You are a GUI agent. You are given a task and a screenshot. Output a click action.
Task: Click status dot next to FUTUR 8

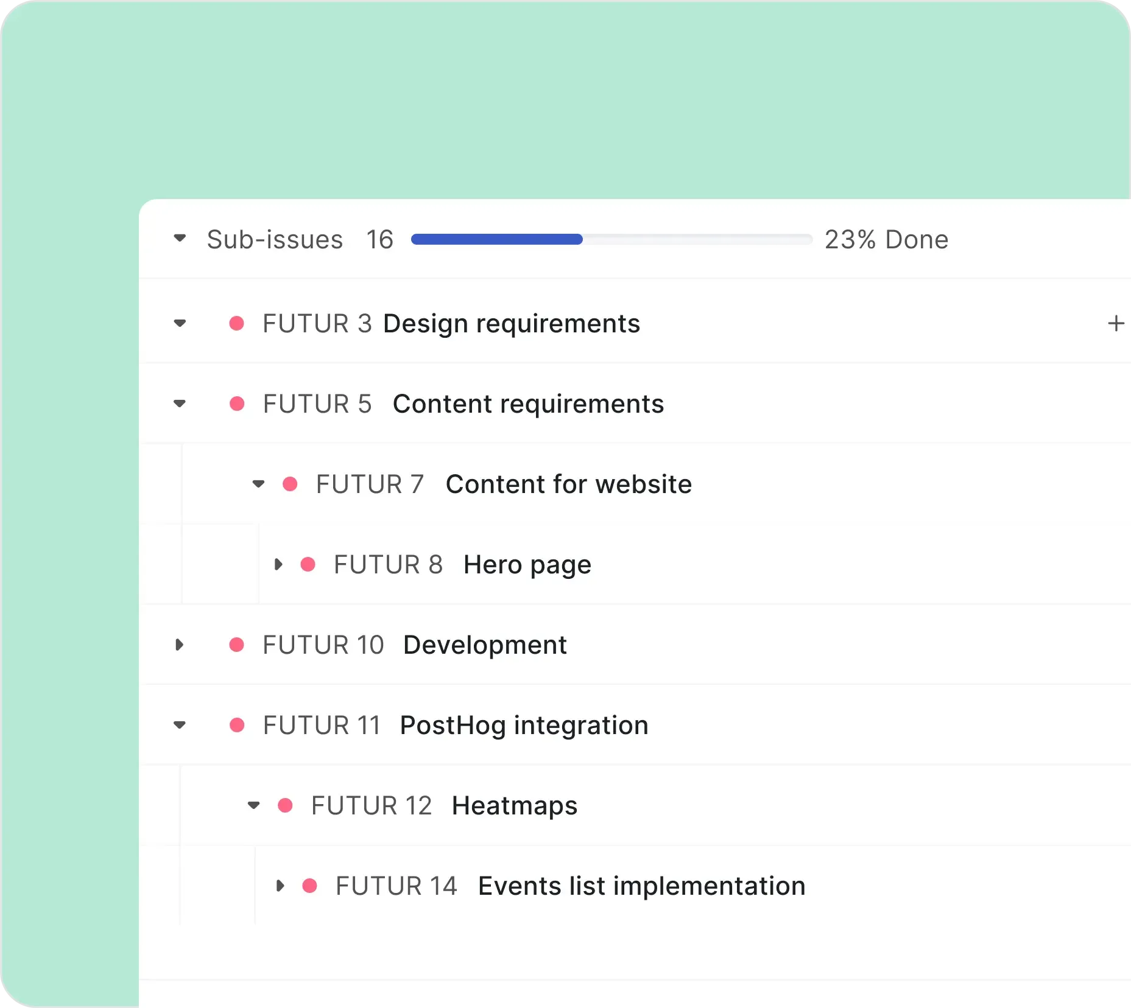point(308,564)
